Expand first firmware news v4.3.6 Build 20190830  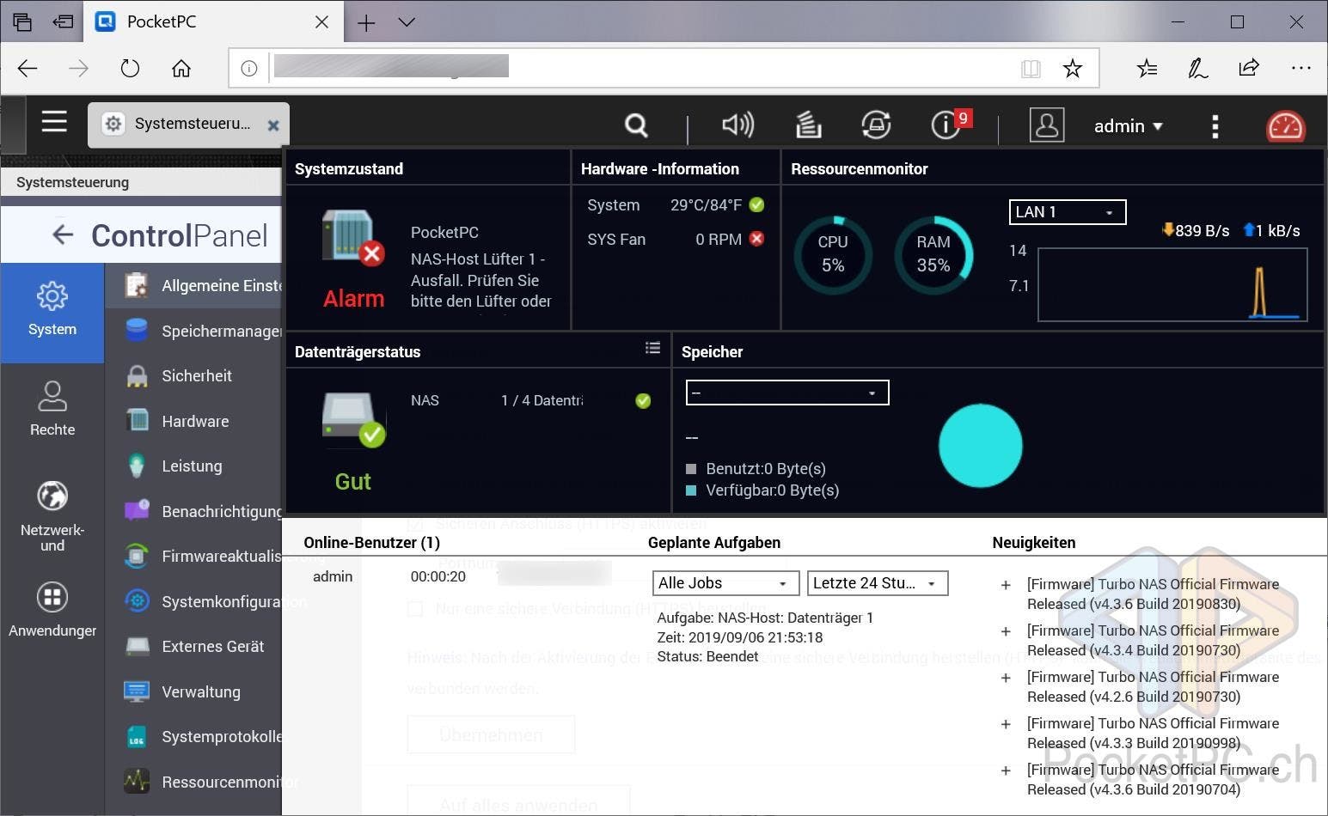1006,586
